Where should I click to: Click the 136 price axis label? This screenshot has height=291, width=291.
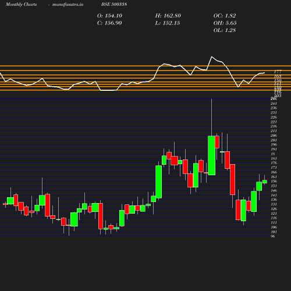[274, 200]
